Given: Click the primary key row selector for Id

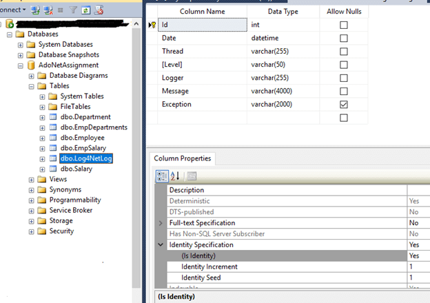Looking at the screenshot, I should point(152,25).
